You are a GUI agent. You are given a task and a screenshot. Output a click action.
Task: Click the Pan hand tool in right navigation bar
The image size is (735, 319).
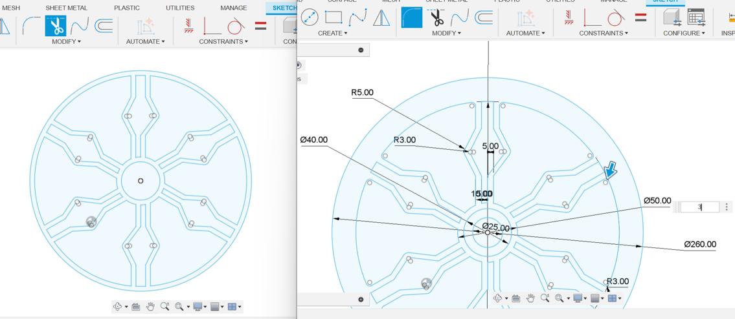click(x=530, y=298)
